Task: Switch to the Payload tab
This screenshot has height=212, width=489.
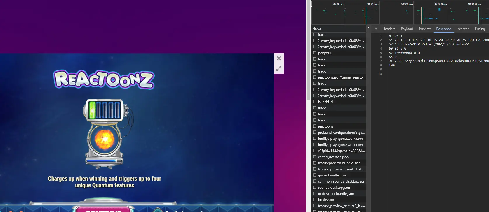Action: 407,29
